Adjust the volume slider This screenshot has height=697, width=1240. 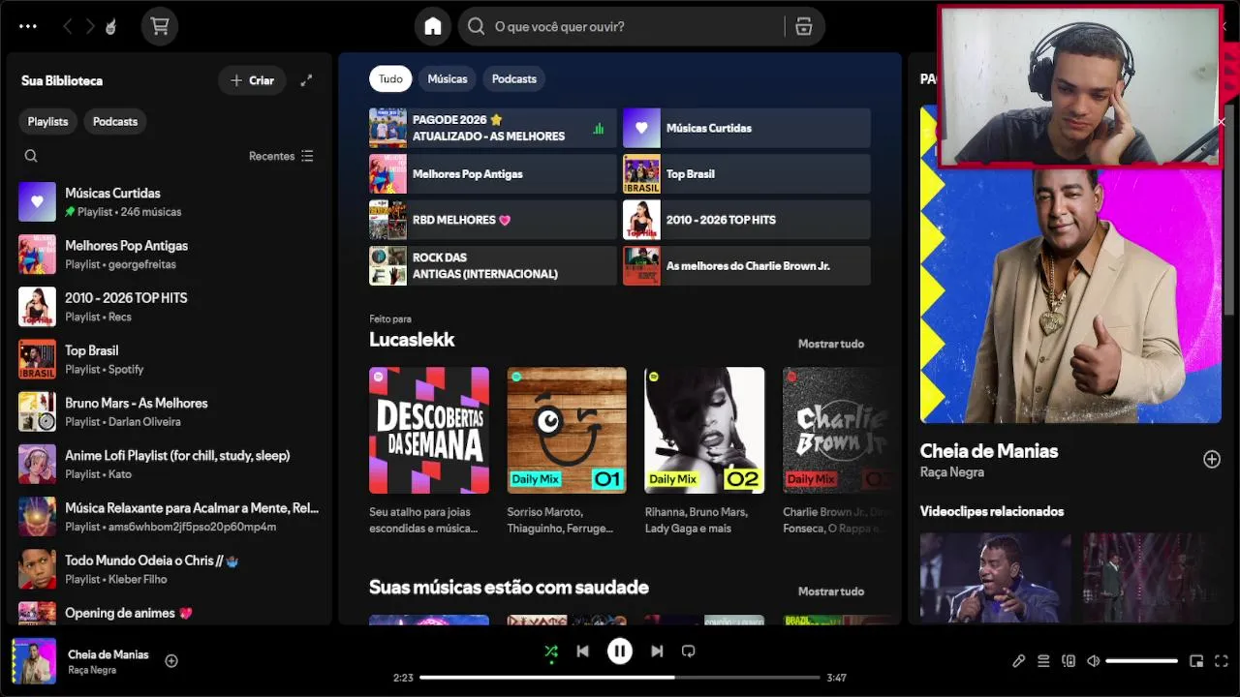pyautogui.click(x=1141, y=661)
